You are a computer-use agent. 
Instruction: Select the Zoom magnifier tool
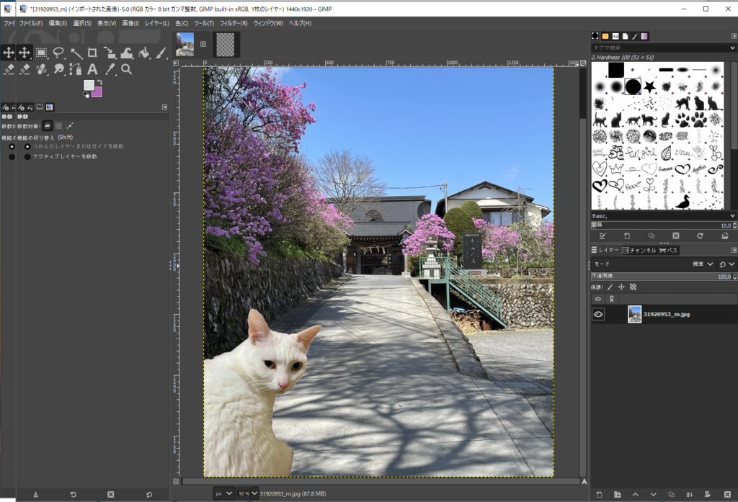(126, 69)
